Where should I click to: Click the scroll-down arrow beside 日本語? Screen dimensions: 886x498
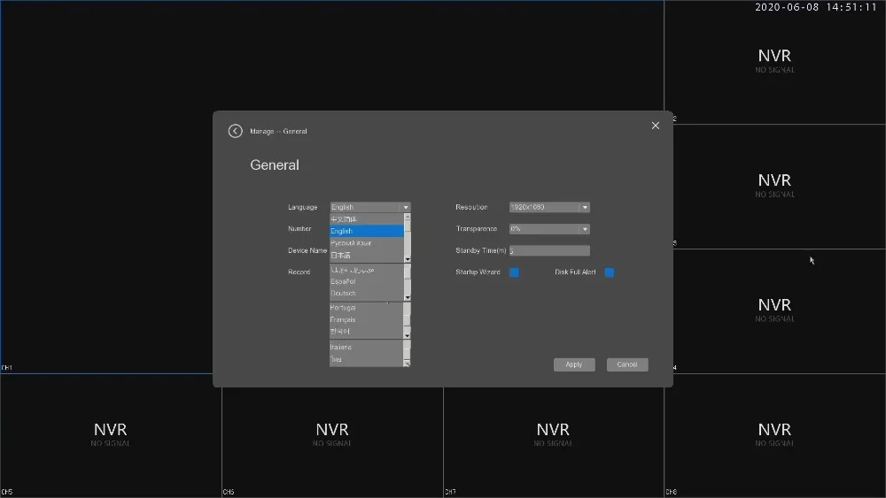[x=408, y=259]
